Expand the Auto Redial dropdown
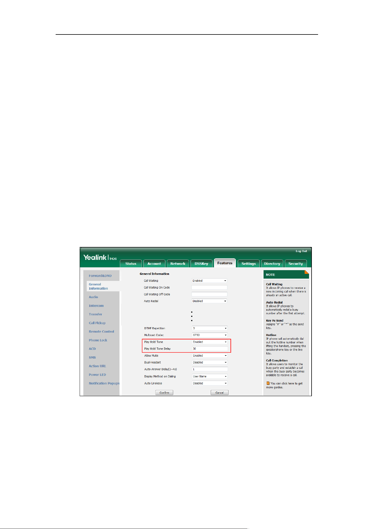Image resolution: width=374 pixels, height=529 pixels. (x=209, y=301)
